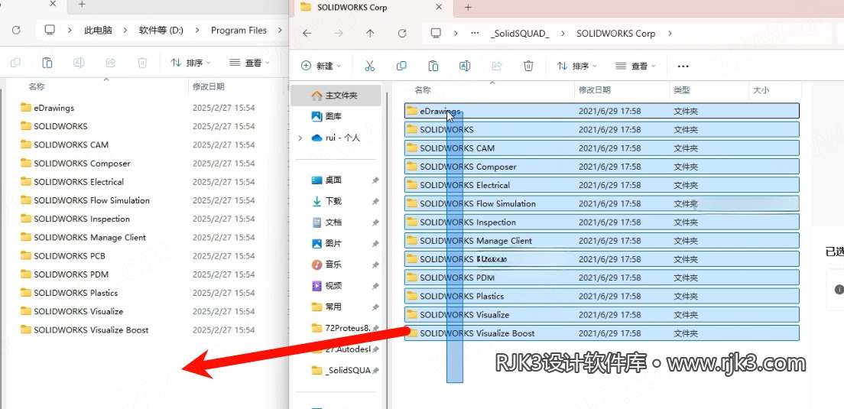
Task: Click the Paste icon in SOLIDWORKS Corp toolbar
Action: pyautogui.click(x=433, y=67)
